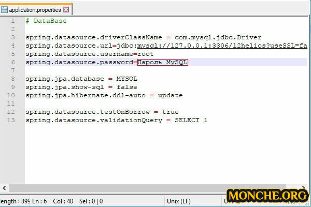This screenshot has width=311, height=207.
Task: Click the 'SELECT 1' validation query value
Action: point(190,120)
